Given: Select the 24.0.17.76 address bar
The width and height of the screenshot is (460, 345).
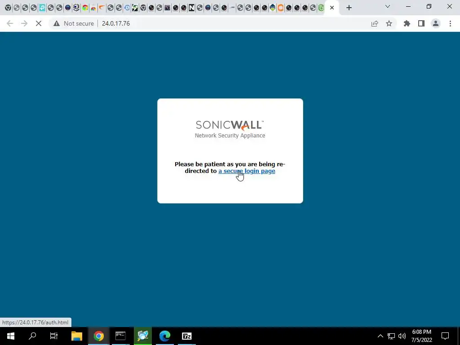Looking at the screenshot, I should pos(116,23).
